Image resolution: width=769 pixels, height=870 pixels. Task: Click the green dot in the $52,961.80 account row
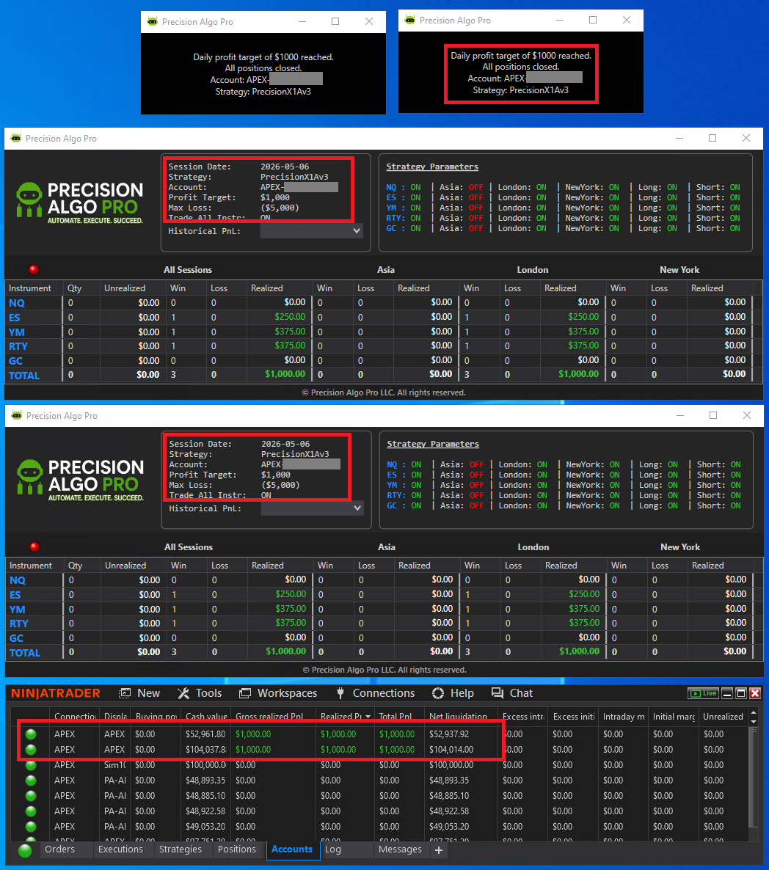pos(31,734)
